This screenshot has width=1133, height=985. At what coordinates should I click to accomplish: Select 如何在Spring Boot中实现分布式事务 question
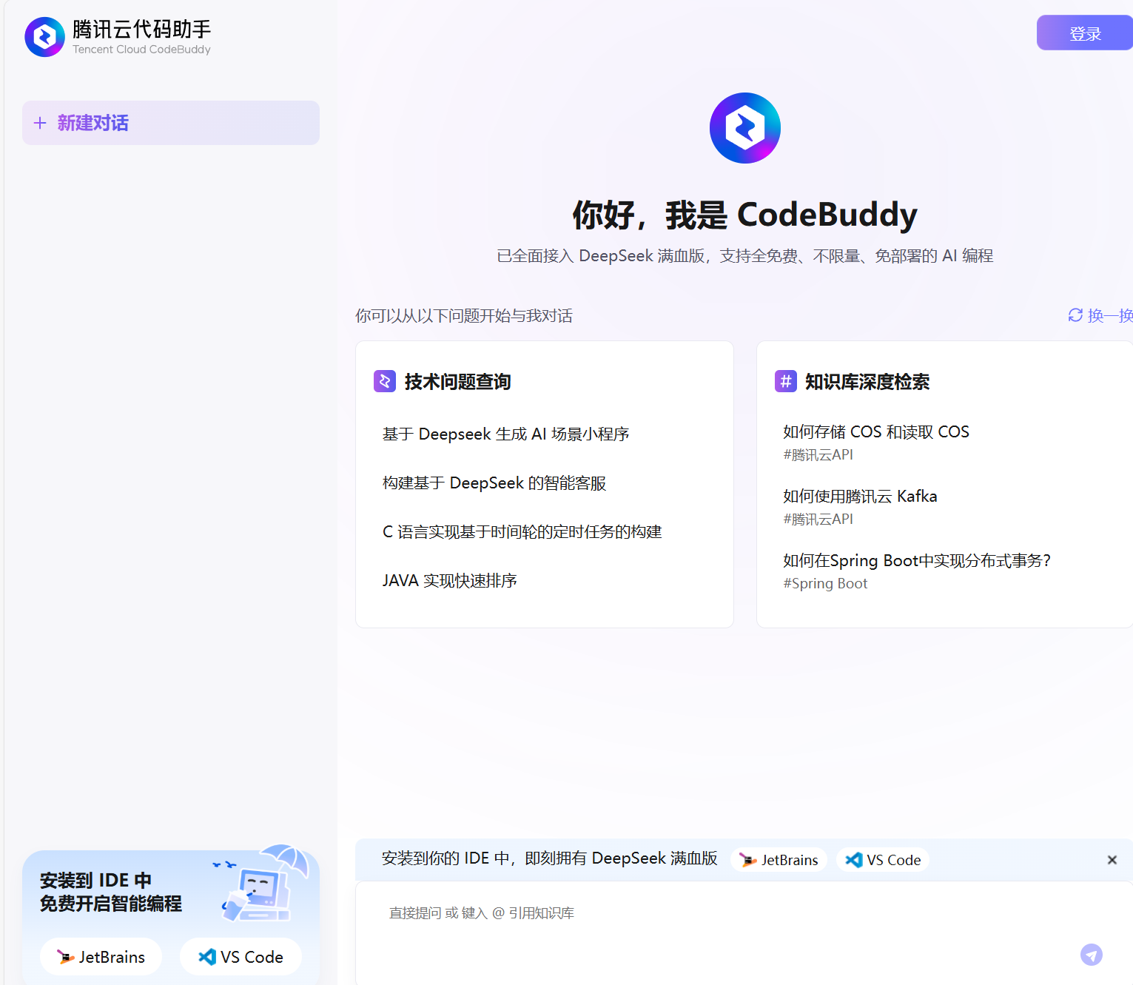[917, 560]
